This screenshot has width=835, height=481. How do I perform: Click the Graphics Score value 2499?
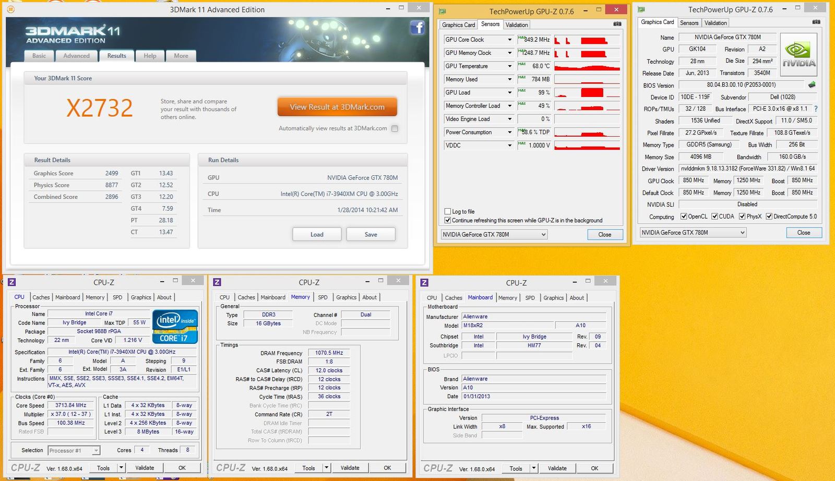(x=112, y=173)
